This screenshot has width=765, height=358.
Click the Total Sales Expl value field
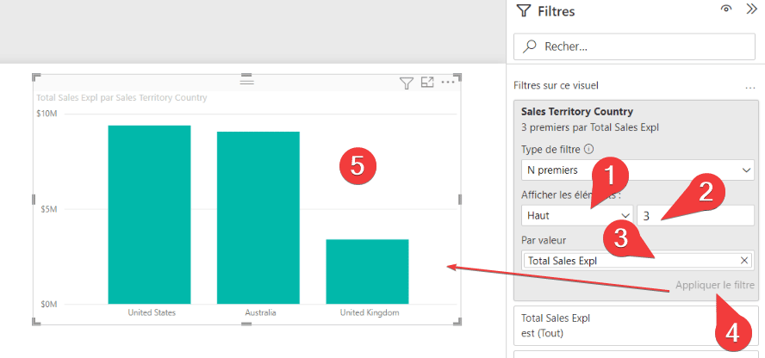(637, 261)
